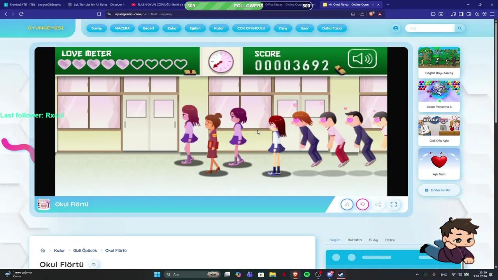Open the Eğitim category
498x280 pixels.
[x=195, y=28]
